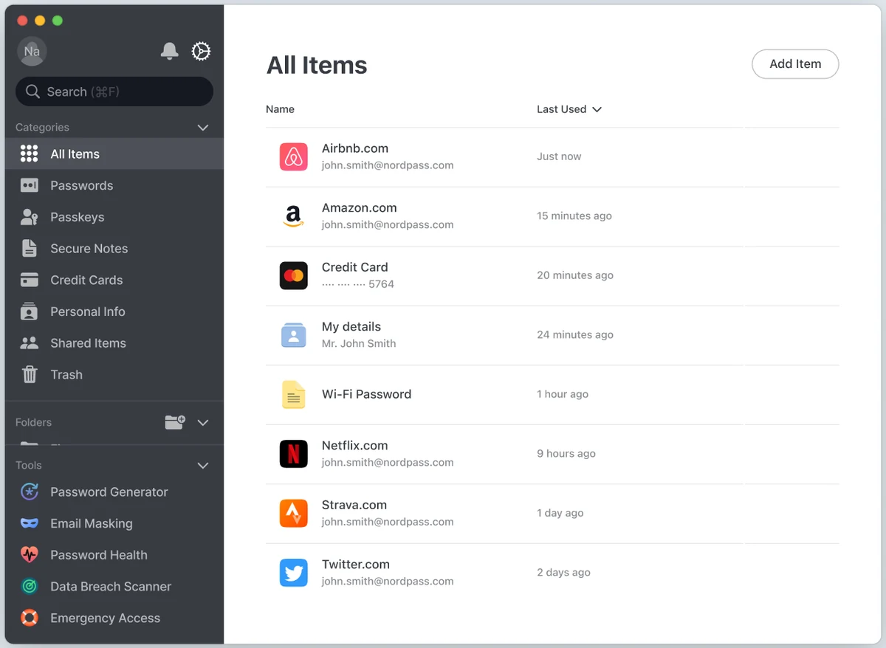Click the Email Masking mask icon
The width and height of the screenshot is (886, 648).
tap(29, 523)
